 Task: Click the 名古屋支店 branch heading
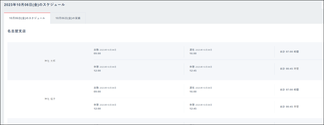(17, 31)
